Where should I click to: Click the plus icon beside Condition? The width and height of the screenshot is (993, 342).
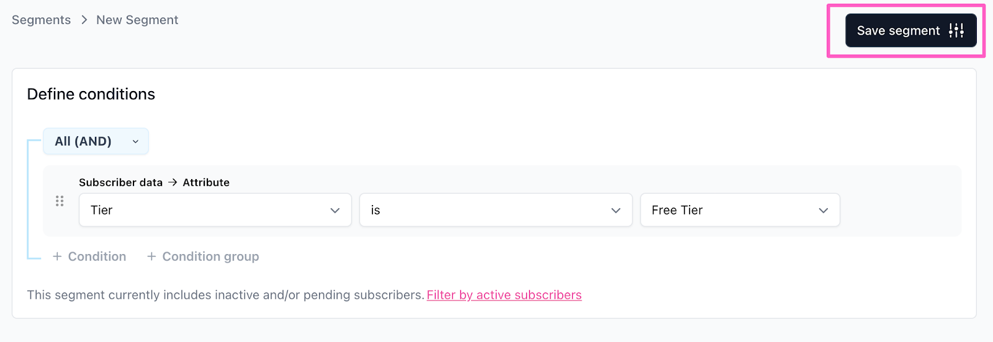(x=57, y=256)
